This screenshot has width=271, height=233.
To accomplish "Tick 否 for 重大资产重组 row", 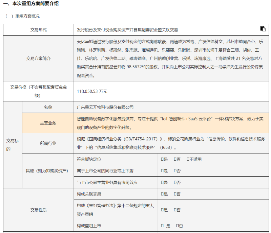I will 175,210.
